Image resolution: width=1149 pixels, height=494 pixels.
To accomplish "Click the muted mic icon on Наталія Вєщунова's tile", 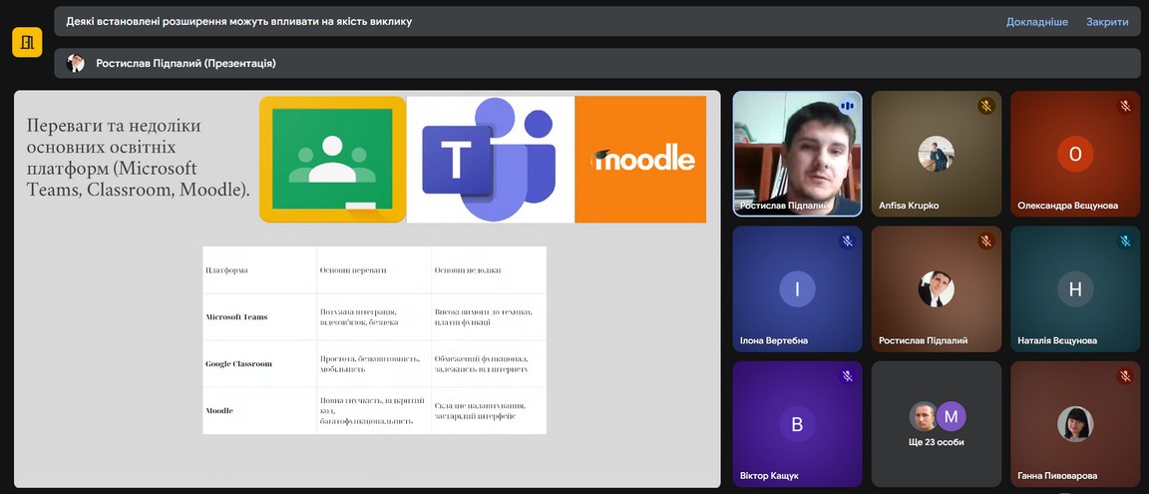I will [x=1125, y=241].
